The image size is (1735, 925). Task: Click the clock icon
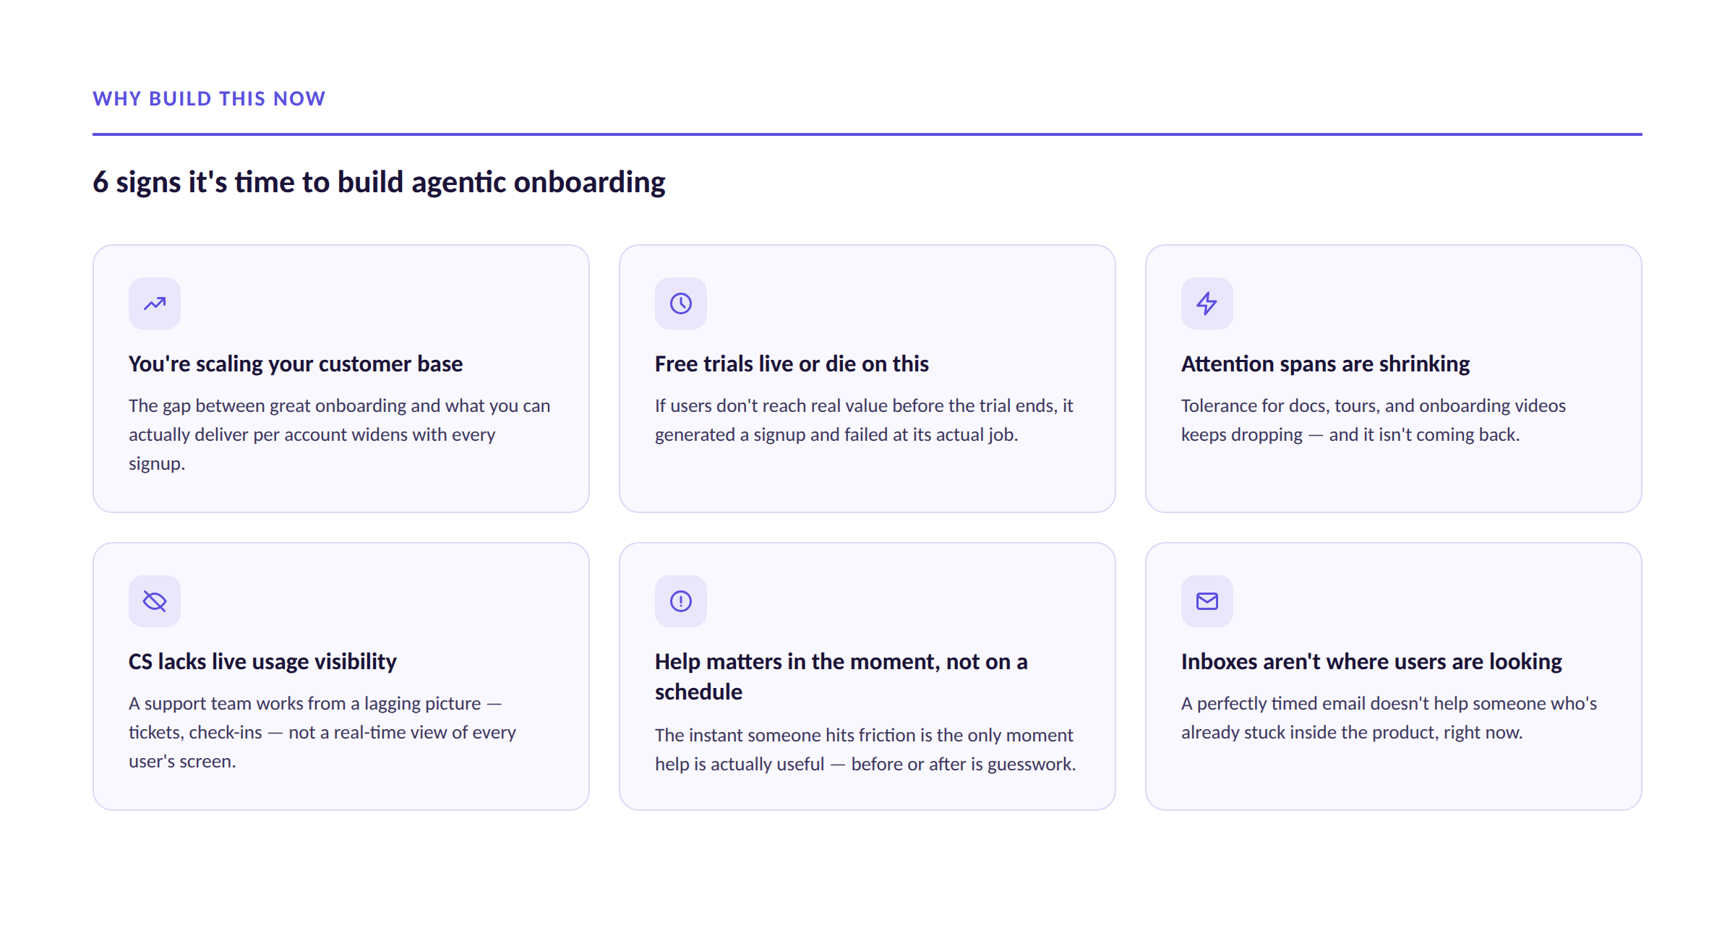(681, 304)
